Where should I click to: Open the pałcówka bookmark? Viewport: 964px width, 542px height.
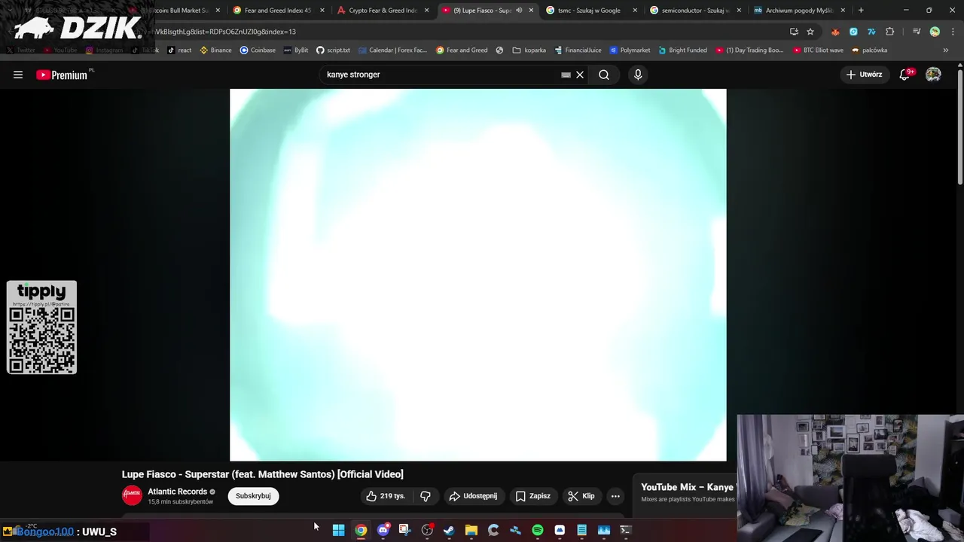coord(869,50)
